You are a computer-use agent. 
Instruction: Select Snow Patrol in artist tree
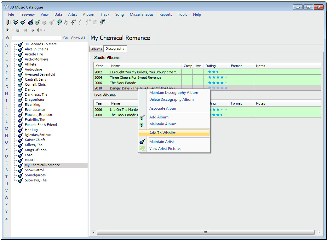34,170
